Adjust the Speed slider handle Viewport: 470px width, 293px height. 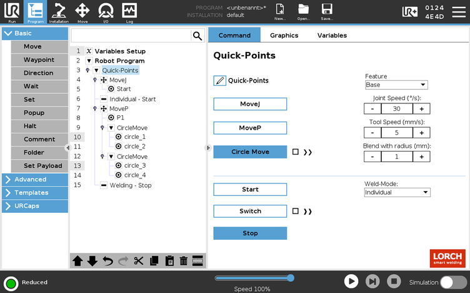(291, 277)
